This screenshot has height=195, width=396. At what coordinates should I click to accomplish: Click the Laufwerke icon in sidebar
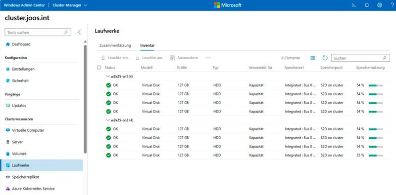(7, 165)
